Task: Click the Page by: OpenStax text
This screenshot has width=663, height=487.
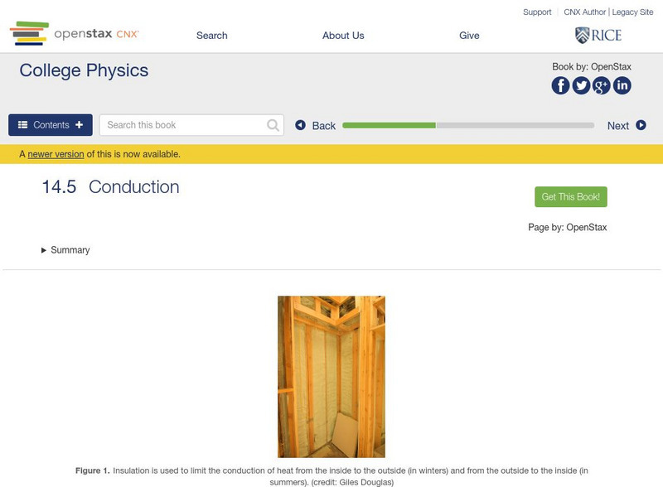Action: point(568,228)
